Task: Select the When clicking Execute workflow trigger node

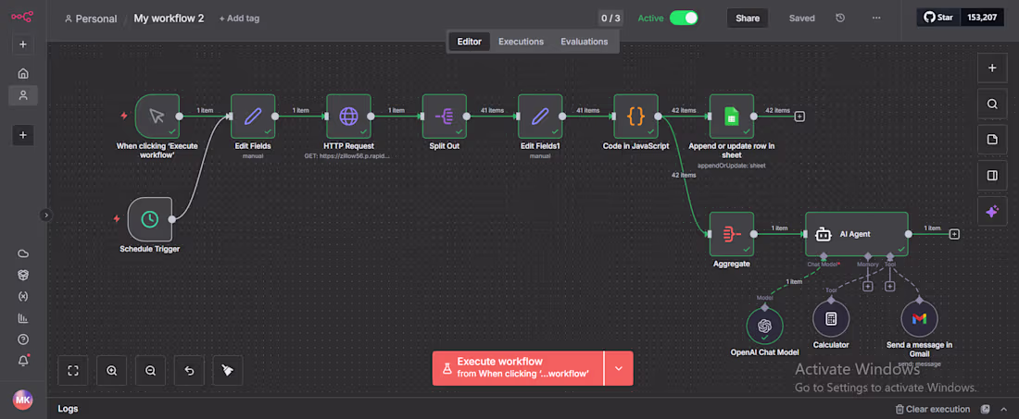Action: [x=157, y=117]
